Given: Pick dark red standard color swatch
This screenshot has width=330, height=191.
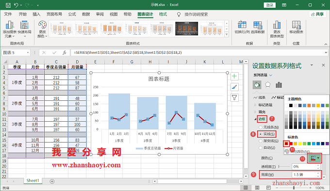Looking at the screenshot, I should coord(286,143).
